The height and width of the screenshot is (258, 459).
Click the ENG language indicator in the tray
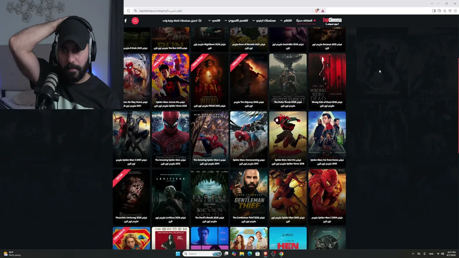(431, 254)
